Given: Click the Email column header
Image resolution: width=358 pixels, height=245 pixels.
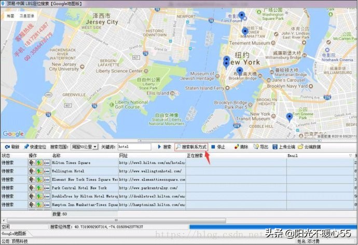Looking at the screenshot, I should (293, 156).
